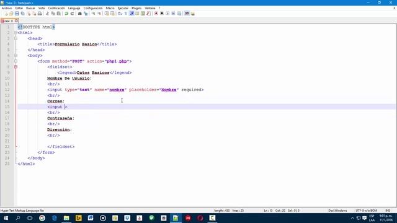Toggle show all characters button
Image resolution: width=397 pixels, height=223 pixels.
126,14
